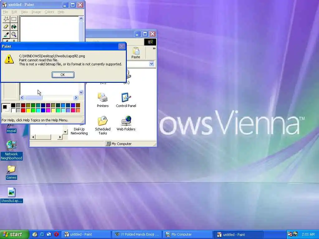The image size is (319, 239).
Task: Click the system tray icon beside the clock
Action: (295, 234)
